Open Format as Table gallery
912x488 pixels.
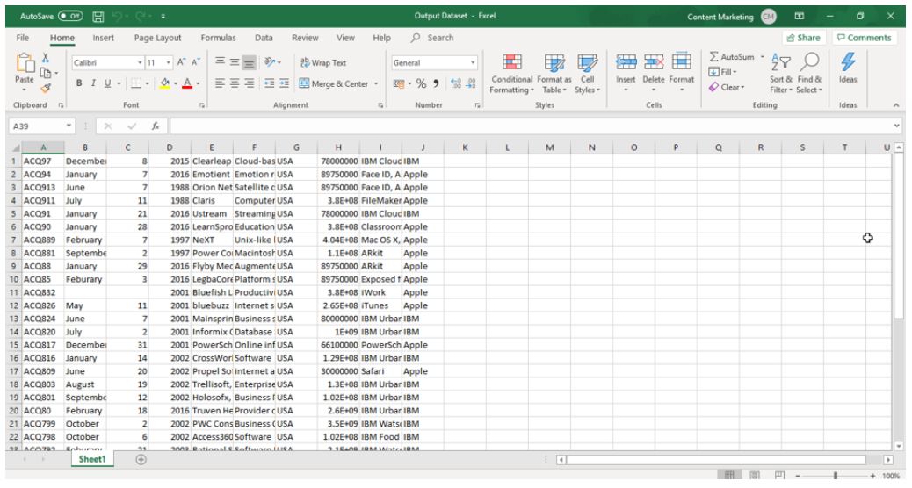pyautogui.click(x=554, y=73)
